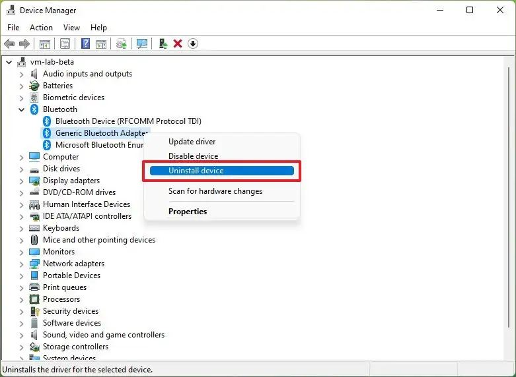Open the Action menu
The height and width of the screenshot is (377, 516).
point(41,28)
